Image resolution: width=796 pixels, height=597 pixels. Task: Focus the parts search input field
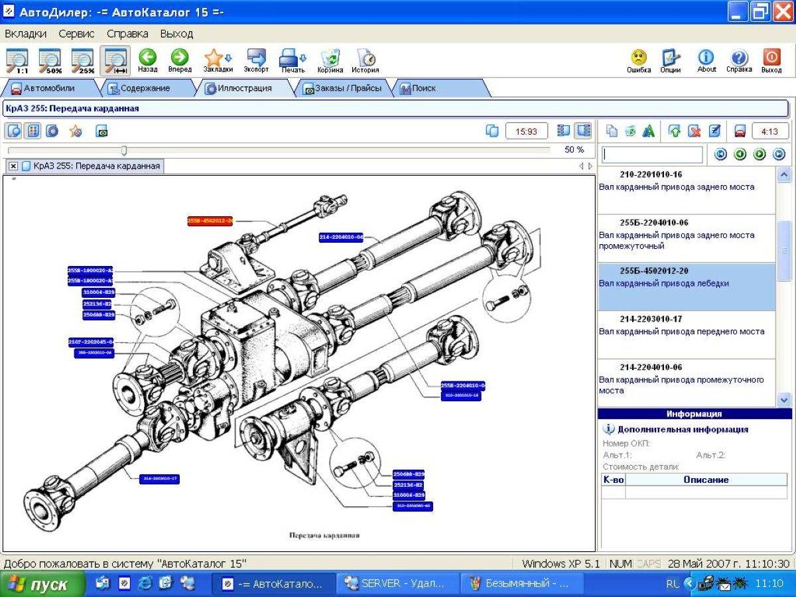tap(652, 155)
